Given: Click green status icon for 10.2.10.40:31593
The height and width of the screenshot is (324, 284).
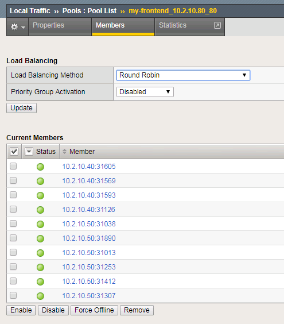Looking at the screenshot, I should (x=40, y=195).
